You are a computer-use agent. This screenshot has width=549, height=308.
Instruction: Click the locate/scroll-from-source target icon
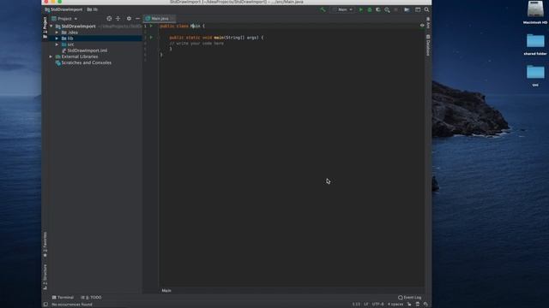tap(109, 19)
